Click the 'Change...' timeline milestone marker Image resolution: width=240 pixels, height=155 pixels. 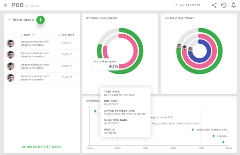213,136
